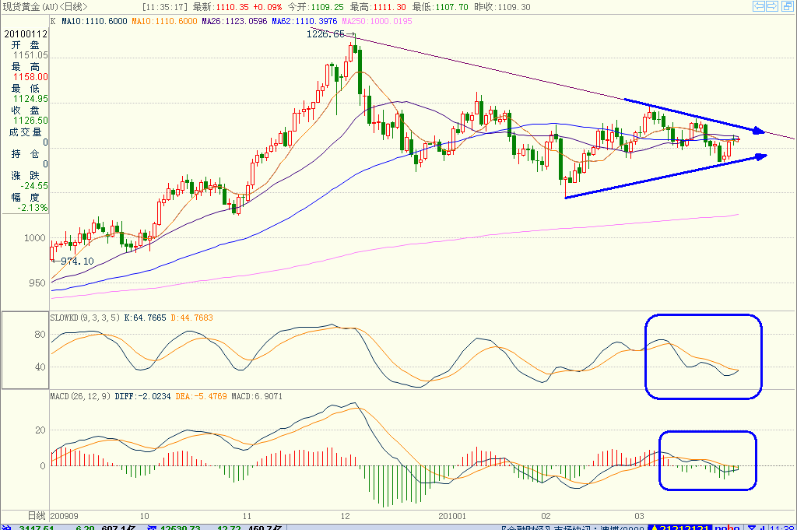This screenshot has height=530, width=797.
Task: Click the 1226.65 peak price annotation
Action: [325, 34]
